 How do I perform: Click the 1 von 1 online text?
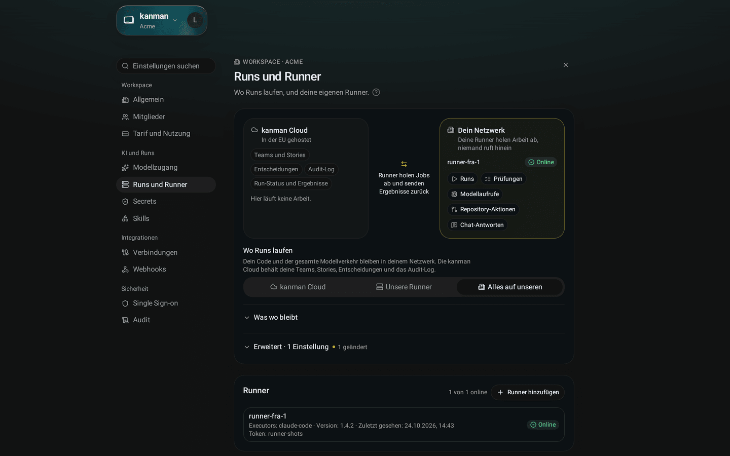click(468, 392)
